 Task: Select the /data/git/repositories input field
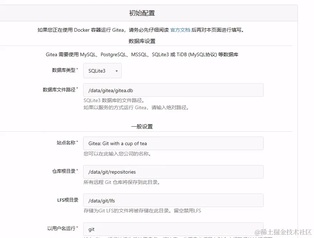[x=173, y=172]
